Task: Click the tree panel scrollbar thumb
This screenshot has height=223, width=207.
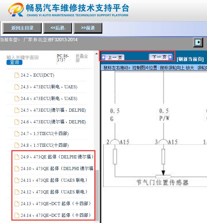Action: [97, 196]
